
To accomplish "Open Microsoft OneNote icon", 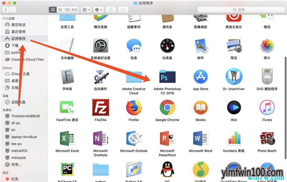I will click(100, 139).
